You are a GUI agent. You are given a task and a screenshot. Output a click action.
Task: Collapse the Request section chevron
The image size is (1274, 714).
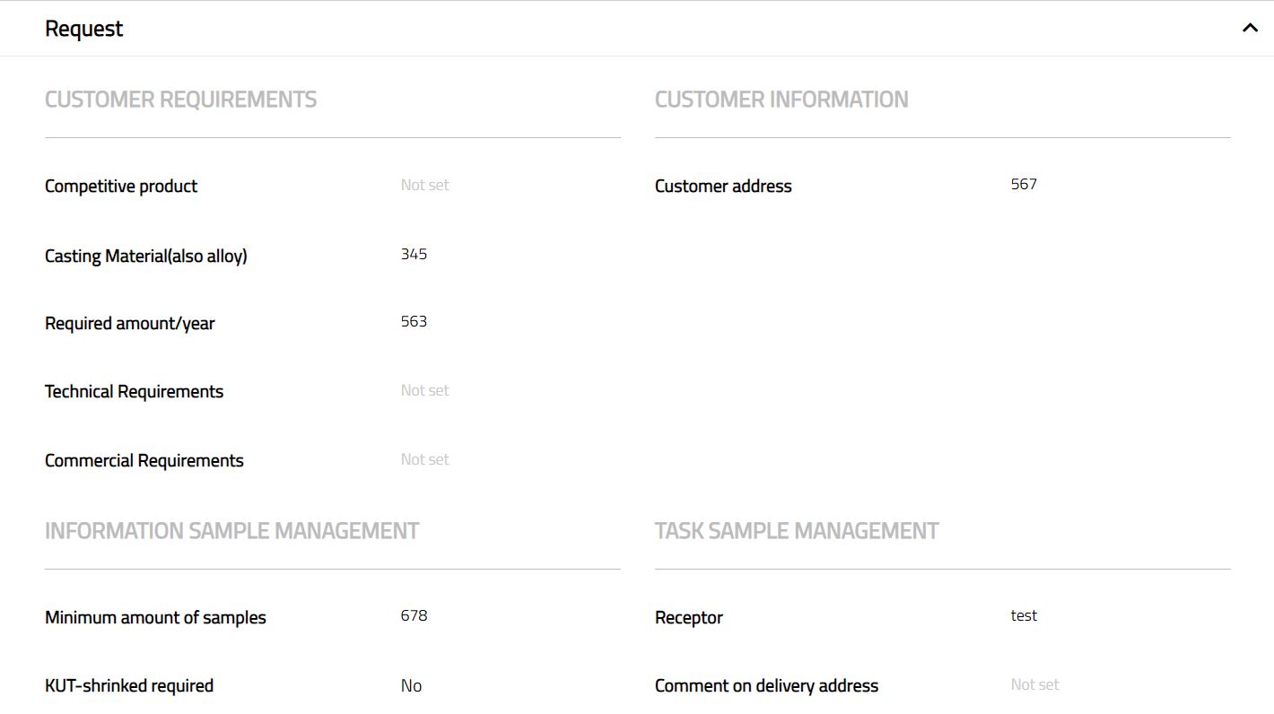tap(1249, 28)
